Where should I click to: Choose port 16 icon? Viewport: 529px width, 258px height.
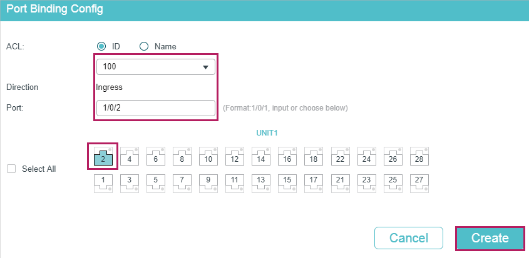[x=287, y=157]
